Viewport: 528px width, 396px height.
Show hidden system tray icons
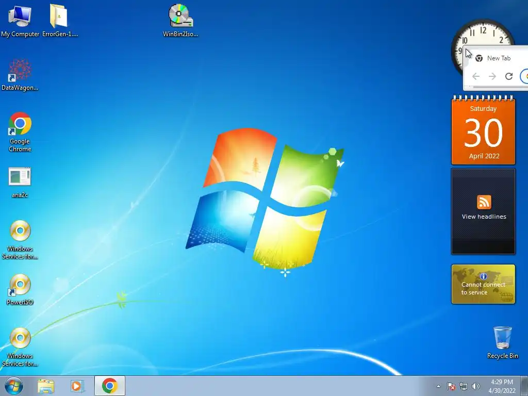[x=438, y=386]
